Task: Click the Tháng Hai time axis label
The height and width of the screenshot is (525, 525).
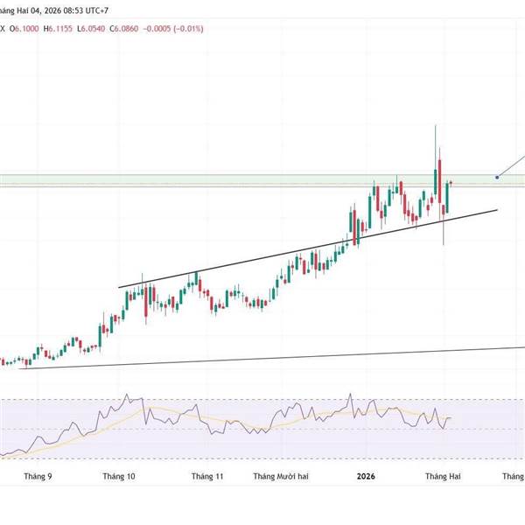Action: pyautogui.click(x=443, y=476)
